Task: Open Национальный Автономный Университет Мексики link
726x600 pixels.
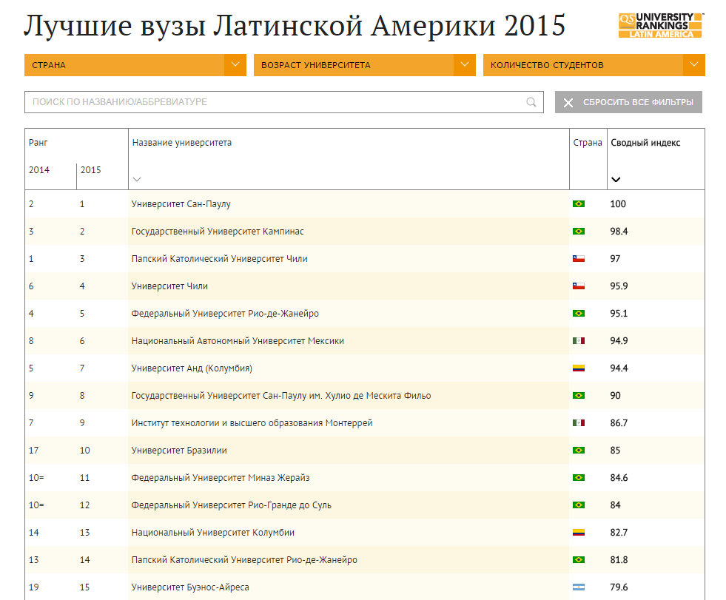Action: pyautogui.click(x=238, y=341)
